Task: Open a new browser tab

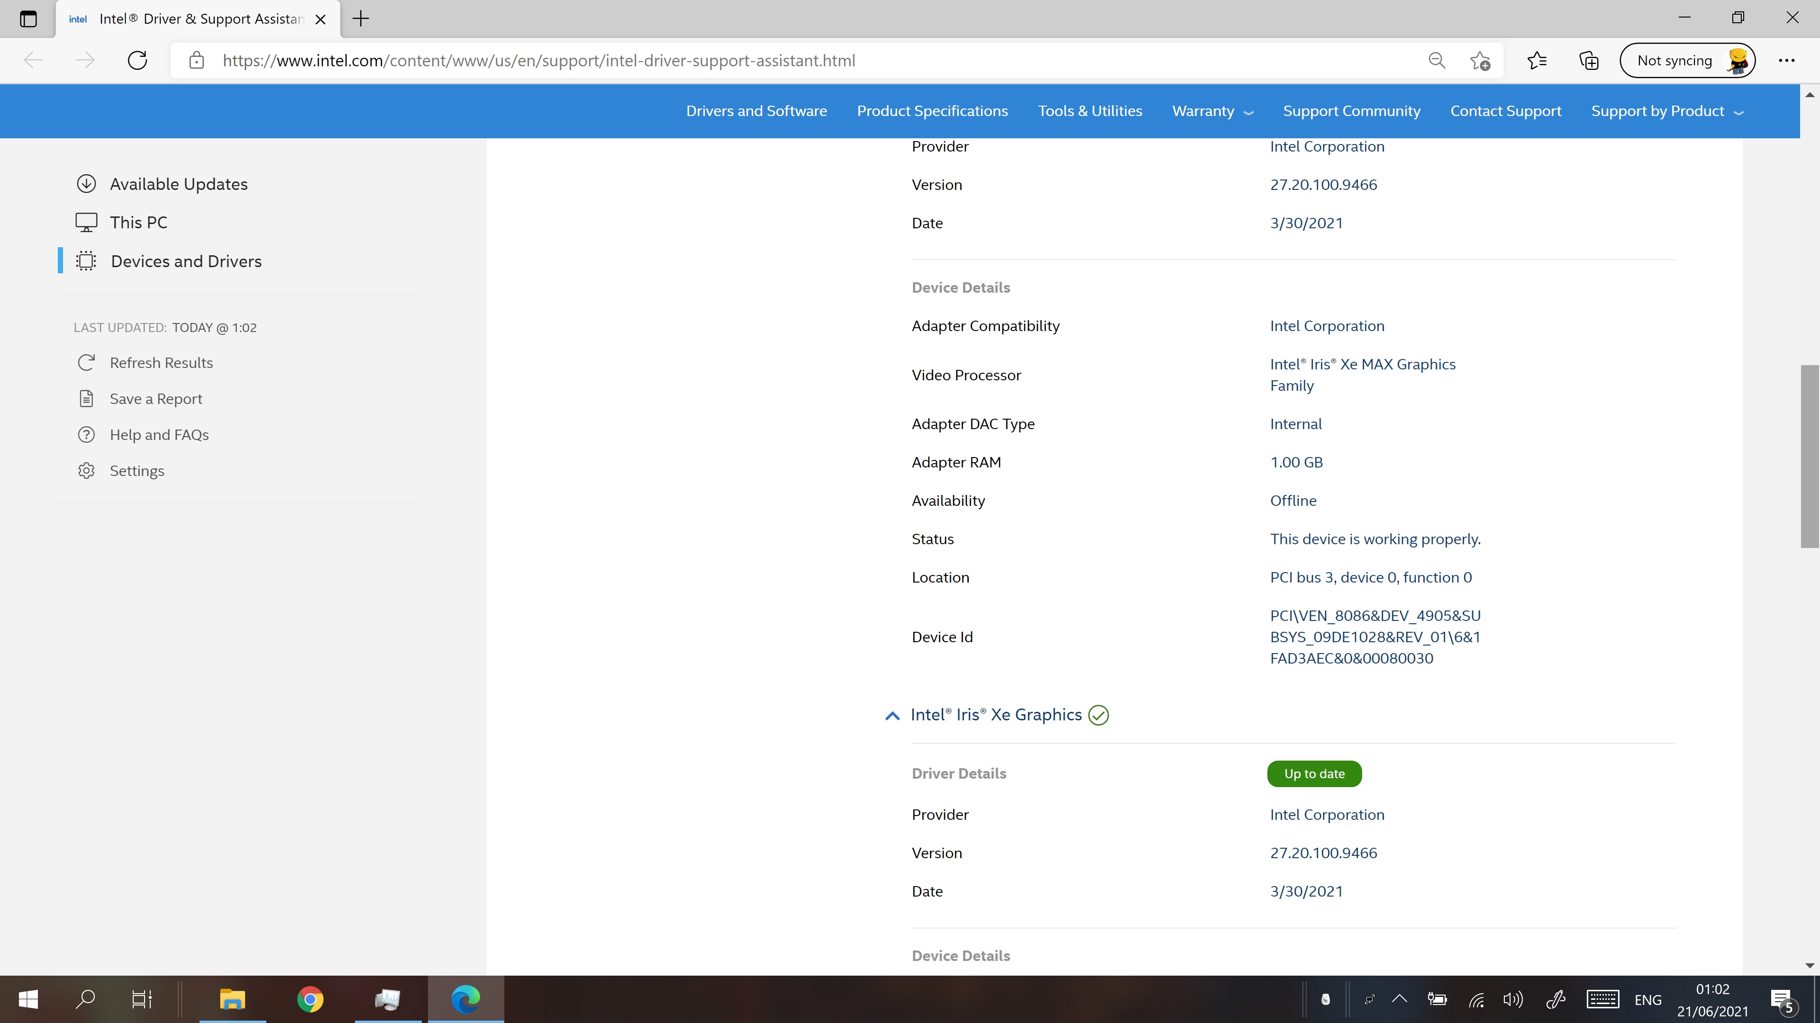Action: pyautogui.click(x=360, y=19)
